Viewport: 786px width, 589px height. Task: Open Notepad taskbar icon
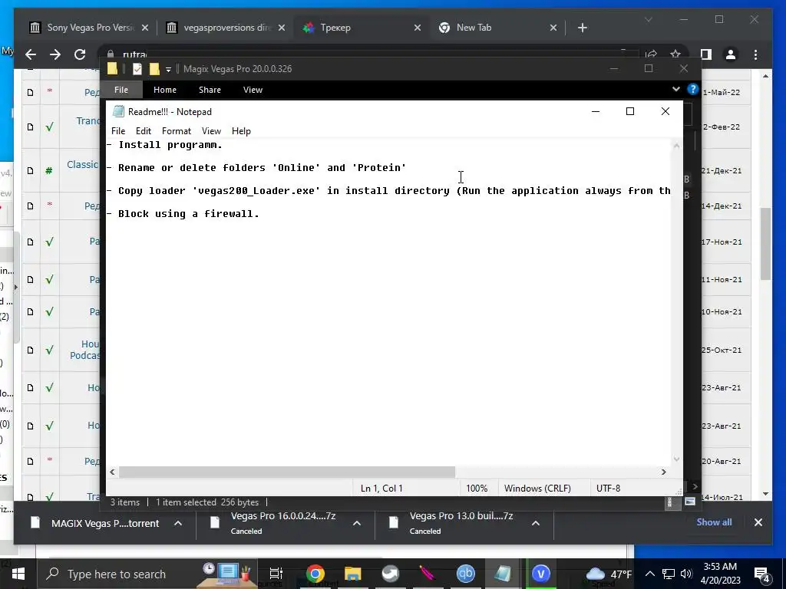(502, 574)
